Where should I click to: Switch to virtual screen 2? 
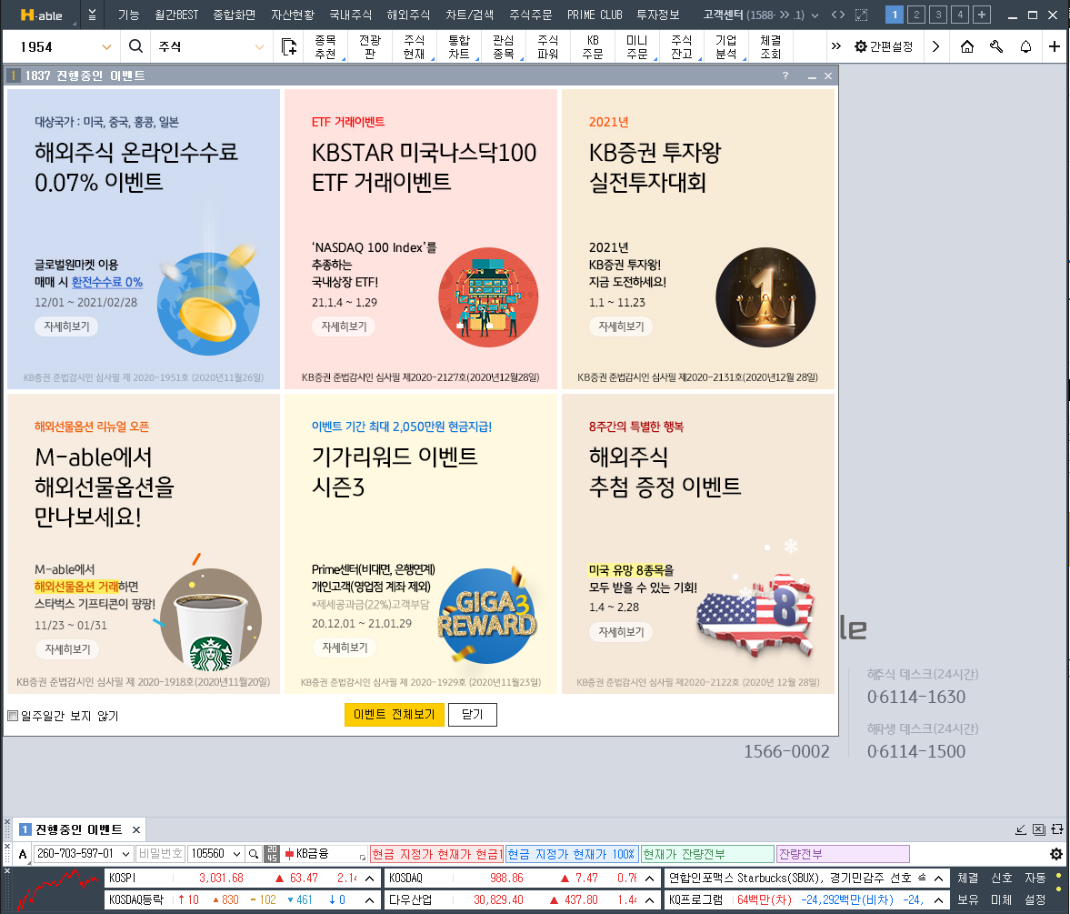[x=916, y=15]
